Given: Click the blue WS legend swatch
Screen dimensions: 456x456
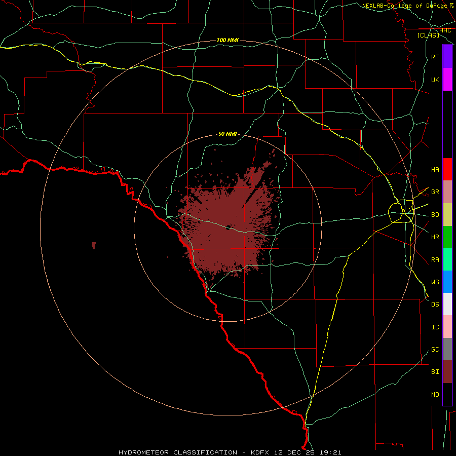Looking at the screenshot, I should [447, 282].
